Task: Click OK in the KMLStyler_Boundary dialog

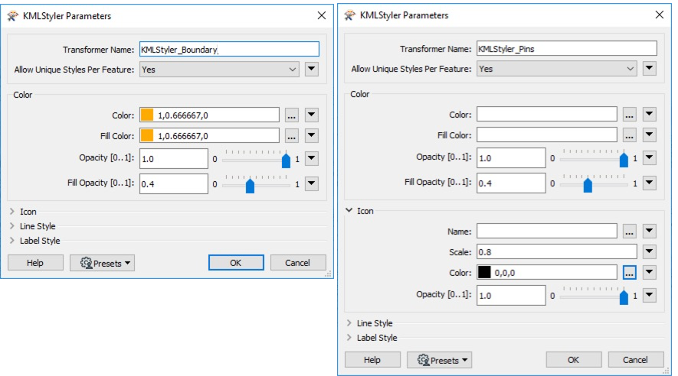Action: 236,263
